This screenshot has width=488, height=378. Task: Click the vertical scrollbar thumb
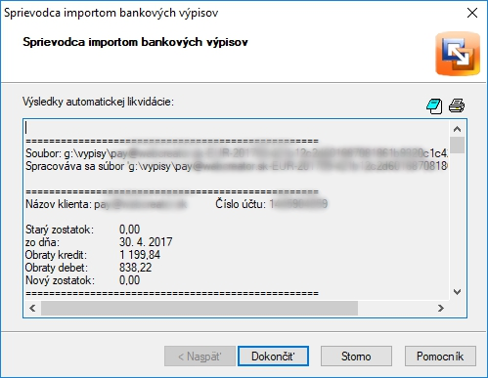coord(457,145)
